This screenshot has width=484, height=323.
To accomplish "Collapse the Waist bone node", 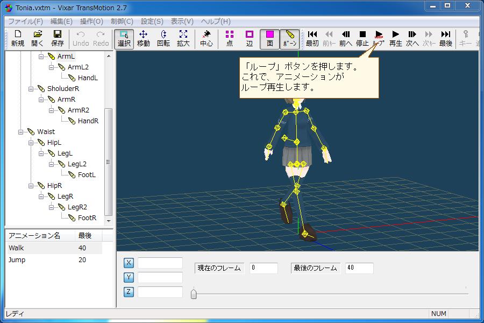I will pyautogui.click(x=20, y=131).
